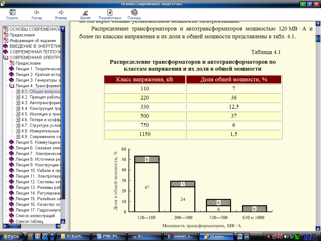Open topic 4.3. Автотрансформаторы

pyautogui.click(x=41, y=103)
